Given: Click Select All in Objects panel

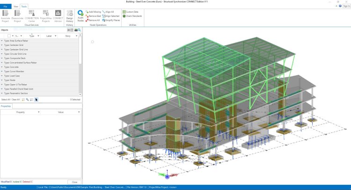Looking at the screenshot, I should click(x=6, y=99).
